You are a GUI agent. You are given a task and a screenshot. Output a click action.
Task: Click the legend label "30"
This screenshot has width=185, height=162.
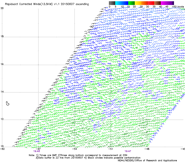tap(147, 7)
